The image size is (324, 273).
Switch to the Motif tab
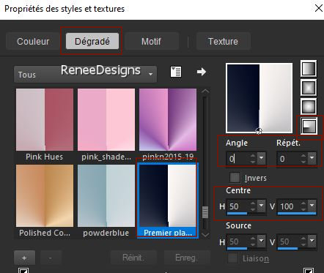point(152,41)
